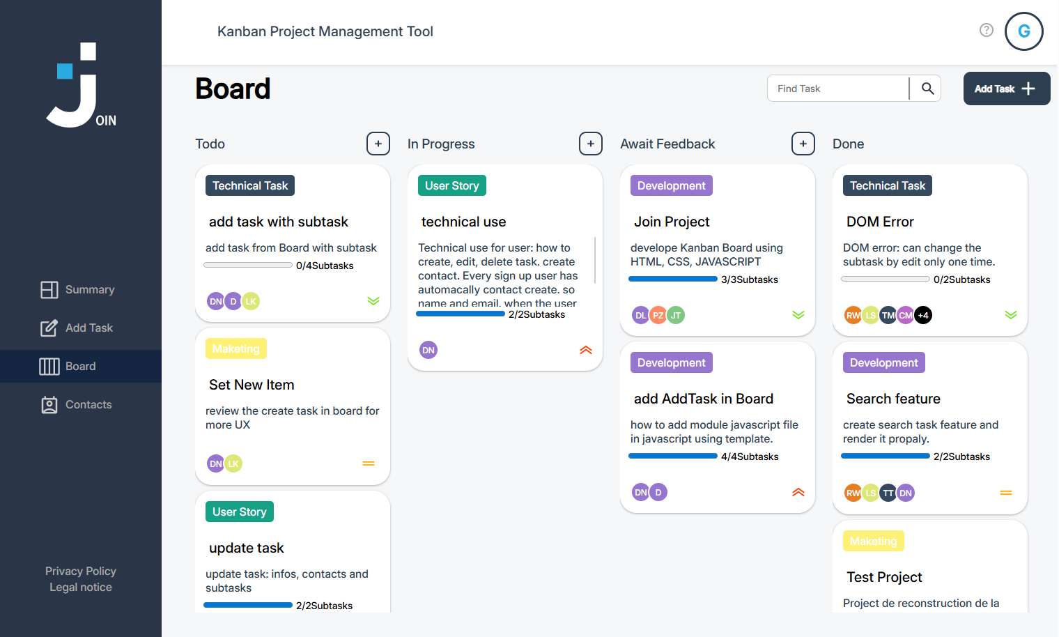Click the Join Project subtask progress bar
Image resolution: width=1059 pixels, height=637 pixels.
[672, 279]
